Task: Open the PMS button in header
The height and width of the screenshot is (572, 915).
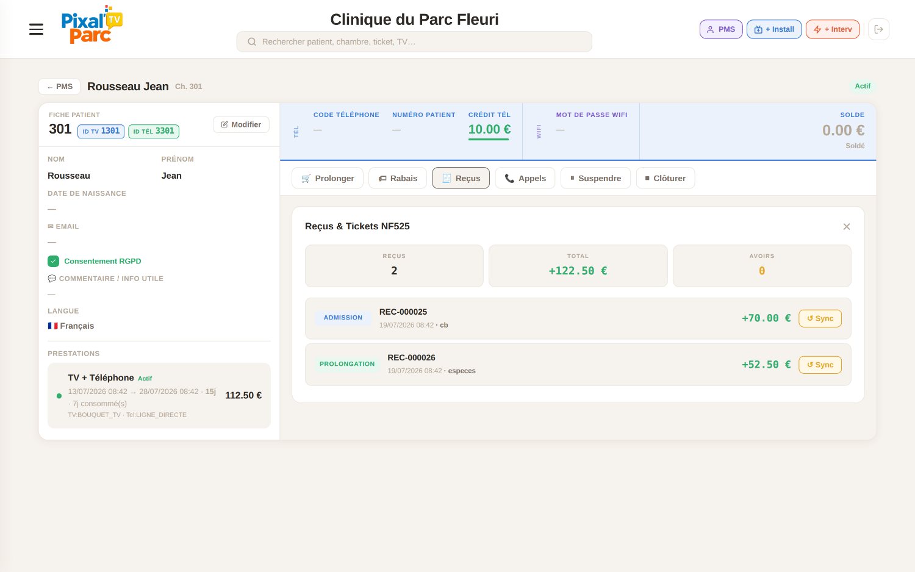Action: pos(721,29)
